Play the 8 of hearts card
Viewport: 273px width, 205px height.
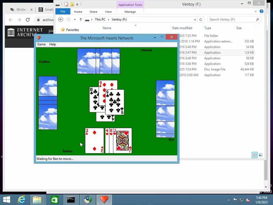[x=111, y=141]
